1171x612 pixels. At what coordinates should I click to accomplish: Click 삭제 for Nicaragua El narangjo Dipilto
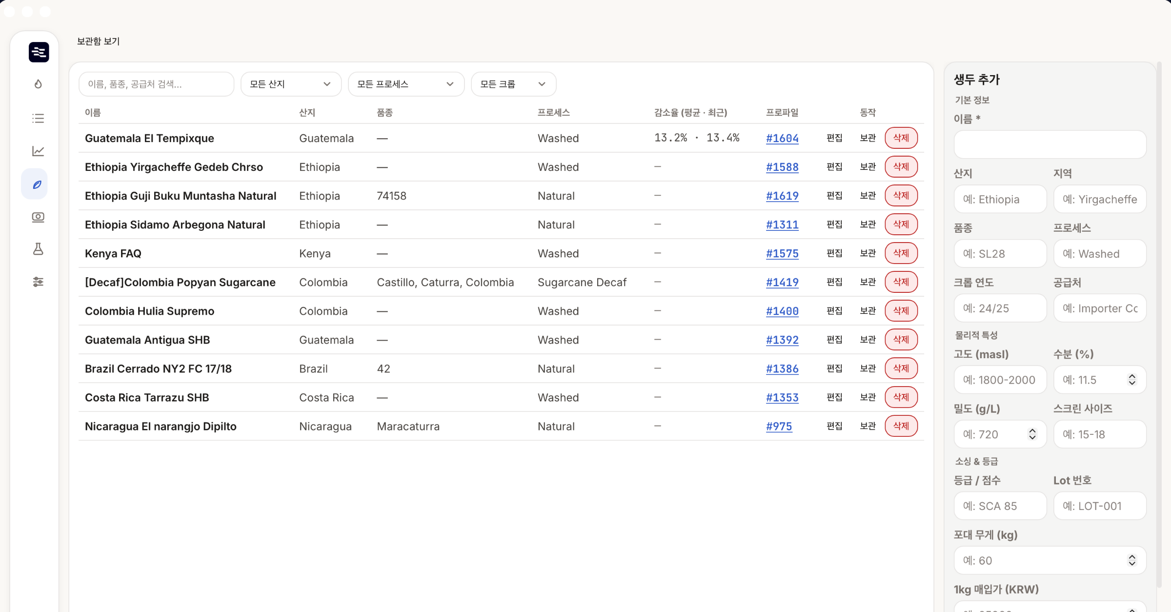point(901,426)
